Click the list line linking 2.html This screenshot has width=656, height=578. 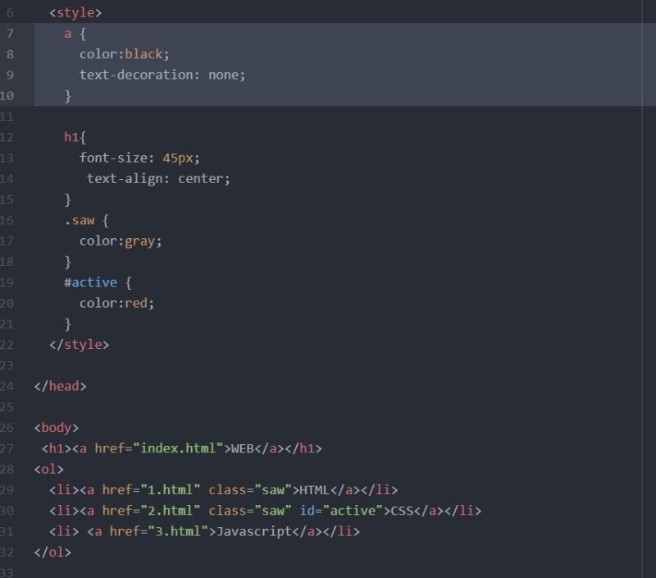265,511
